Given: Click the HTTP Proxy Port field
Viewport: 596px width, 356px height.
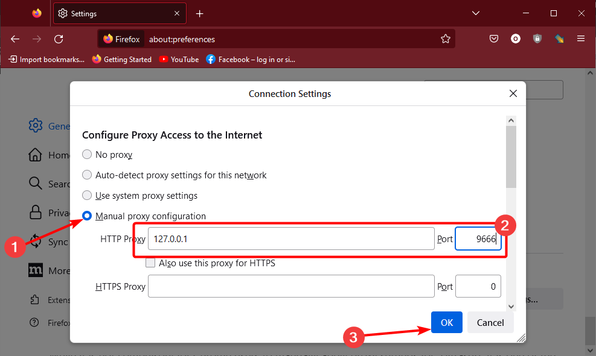Looking at the screenshot, I should click(x=478, y=239).
